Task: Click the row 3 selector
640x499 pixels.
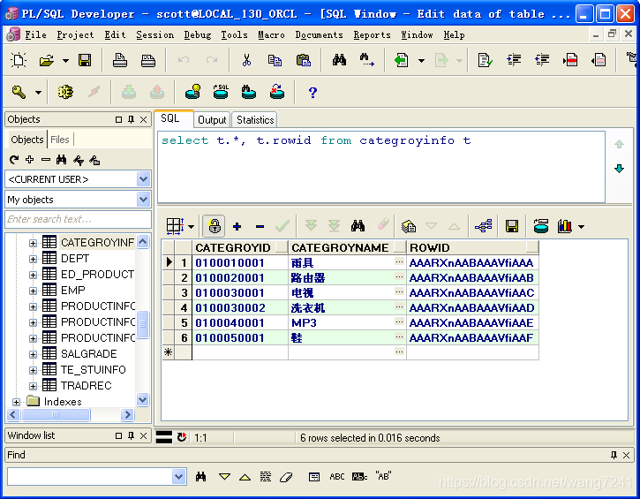Action: coord(168,293)
